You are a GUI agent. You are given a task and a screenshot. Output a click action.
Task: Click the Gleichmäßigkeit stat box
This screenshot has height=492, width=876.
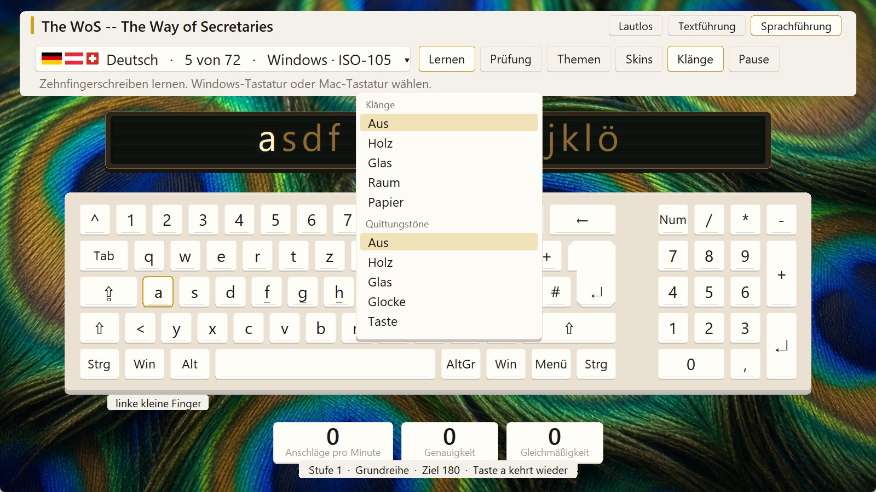tap(555, 442)
